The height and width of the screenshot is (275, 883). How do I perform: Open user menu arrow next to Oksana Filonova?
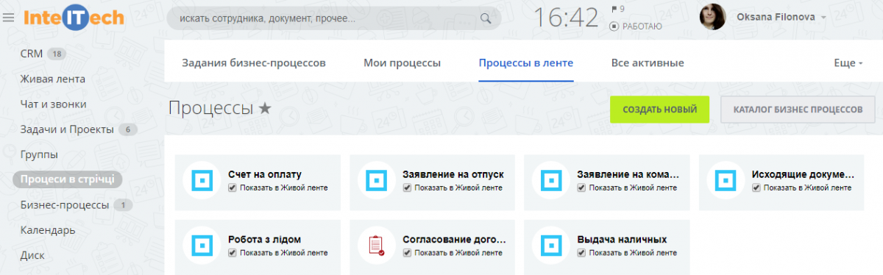[823, 18]
